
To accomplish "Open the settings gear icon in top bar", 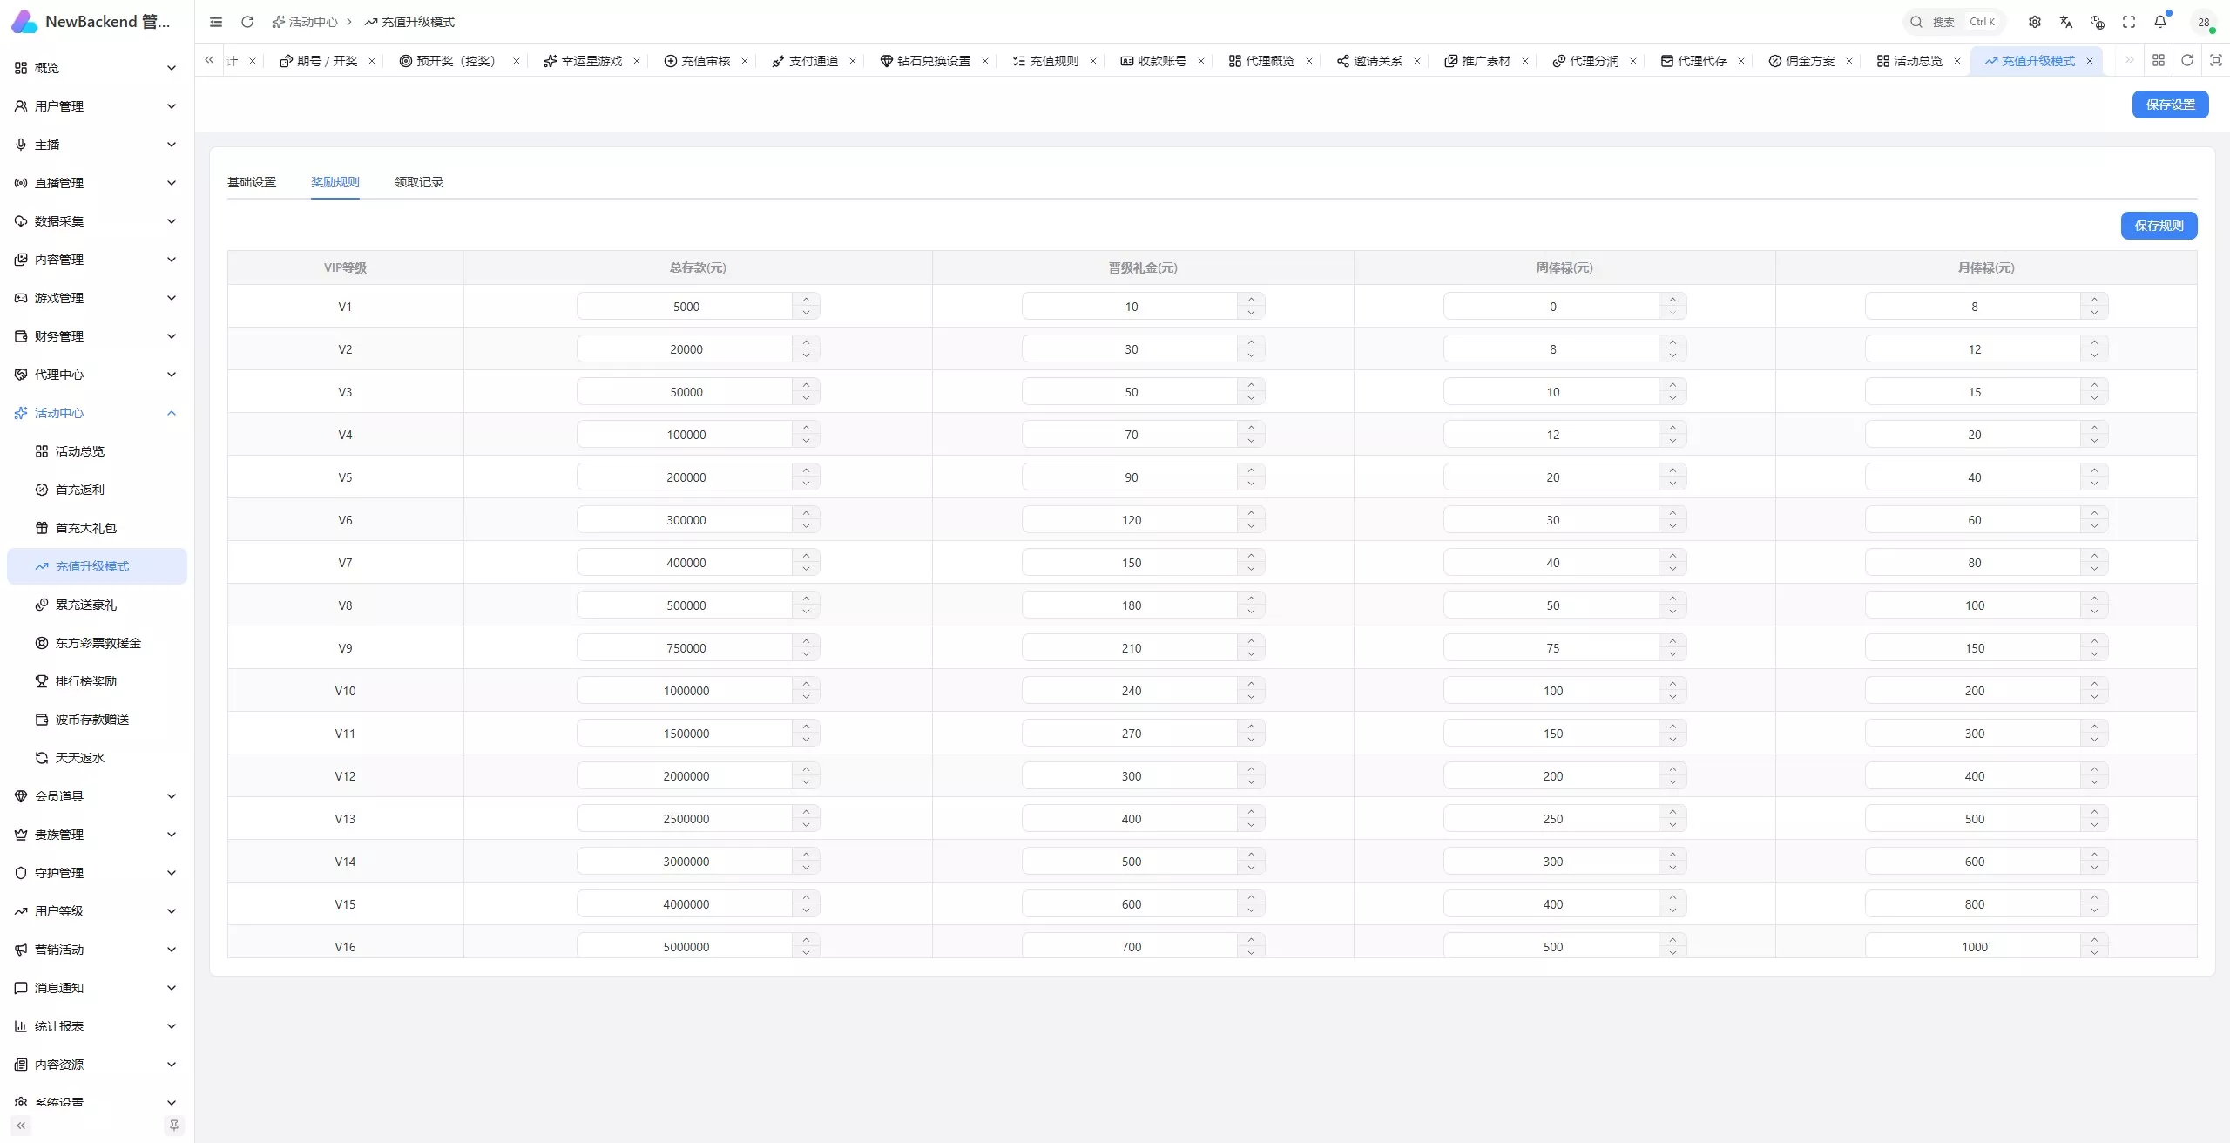I will (x=2035, y=22).
